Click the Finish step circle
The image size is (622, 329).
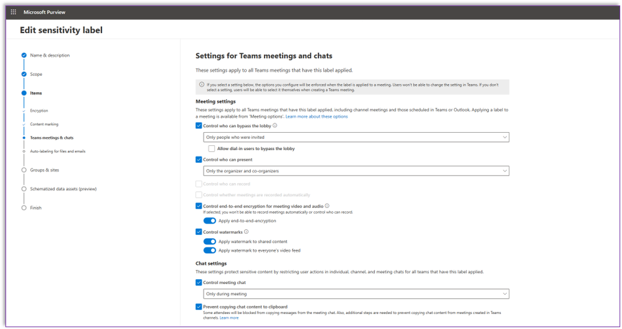24,207
